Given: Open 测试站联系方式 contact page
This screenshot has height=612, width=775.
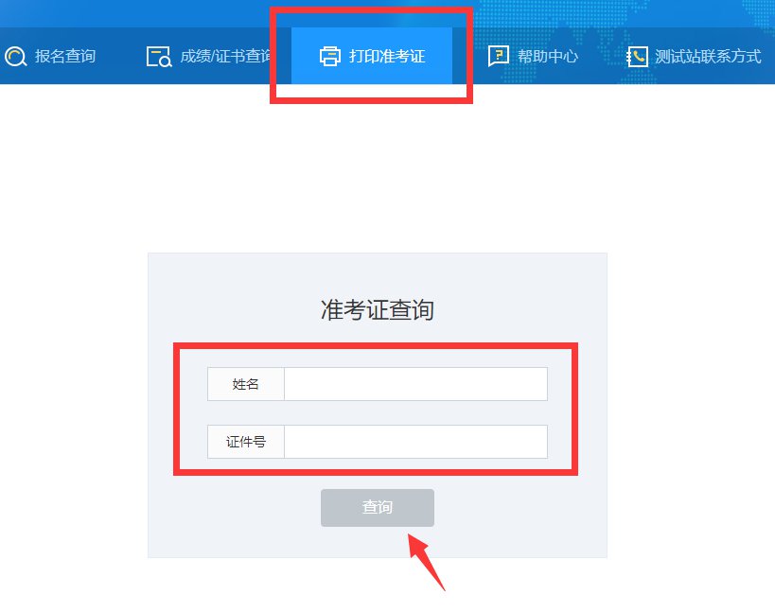Looking at the screenshot, I should click(x=708, y=57).
